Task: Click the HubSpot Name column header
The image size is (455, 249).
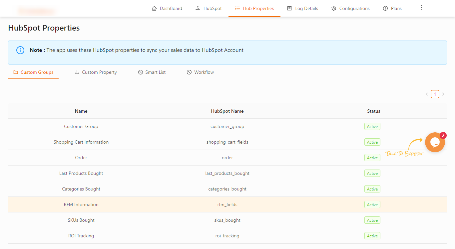Action: (x=227, y=111)
